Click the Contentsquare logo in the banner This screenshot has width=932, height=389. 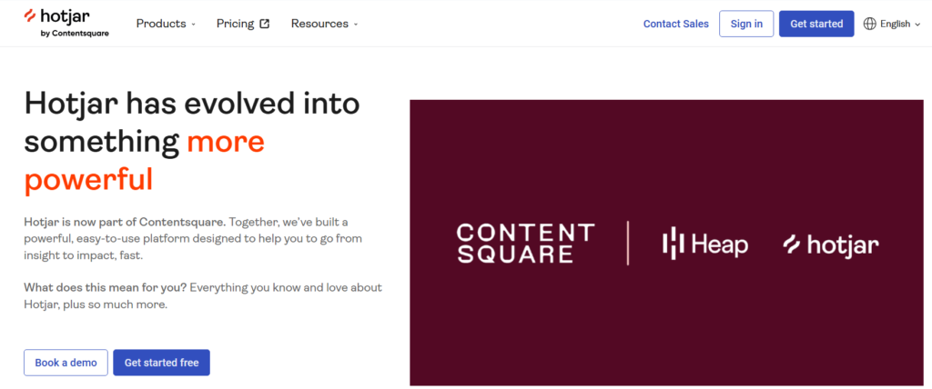tap(525, 243)
